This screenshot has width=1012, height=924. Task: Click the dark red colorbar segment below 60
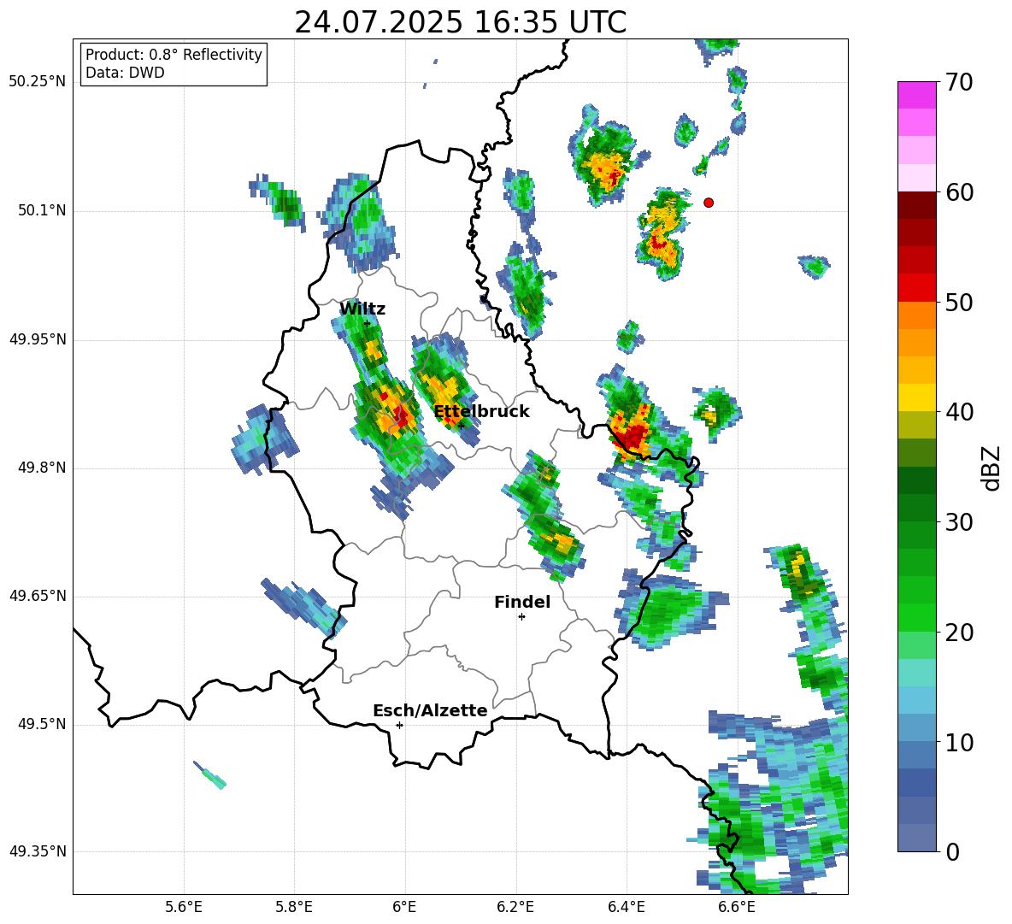(916, 204)
